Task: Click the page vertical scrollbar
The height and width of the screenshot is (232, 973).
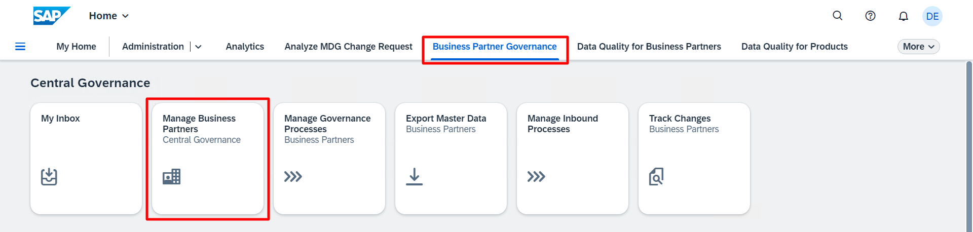Action: tap(969, 146)
